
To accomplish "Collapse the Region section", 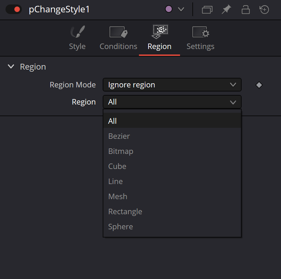I will tap(11, 66).
